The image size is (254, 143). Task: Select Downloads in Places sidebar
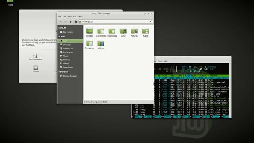(x=70, y=67)
